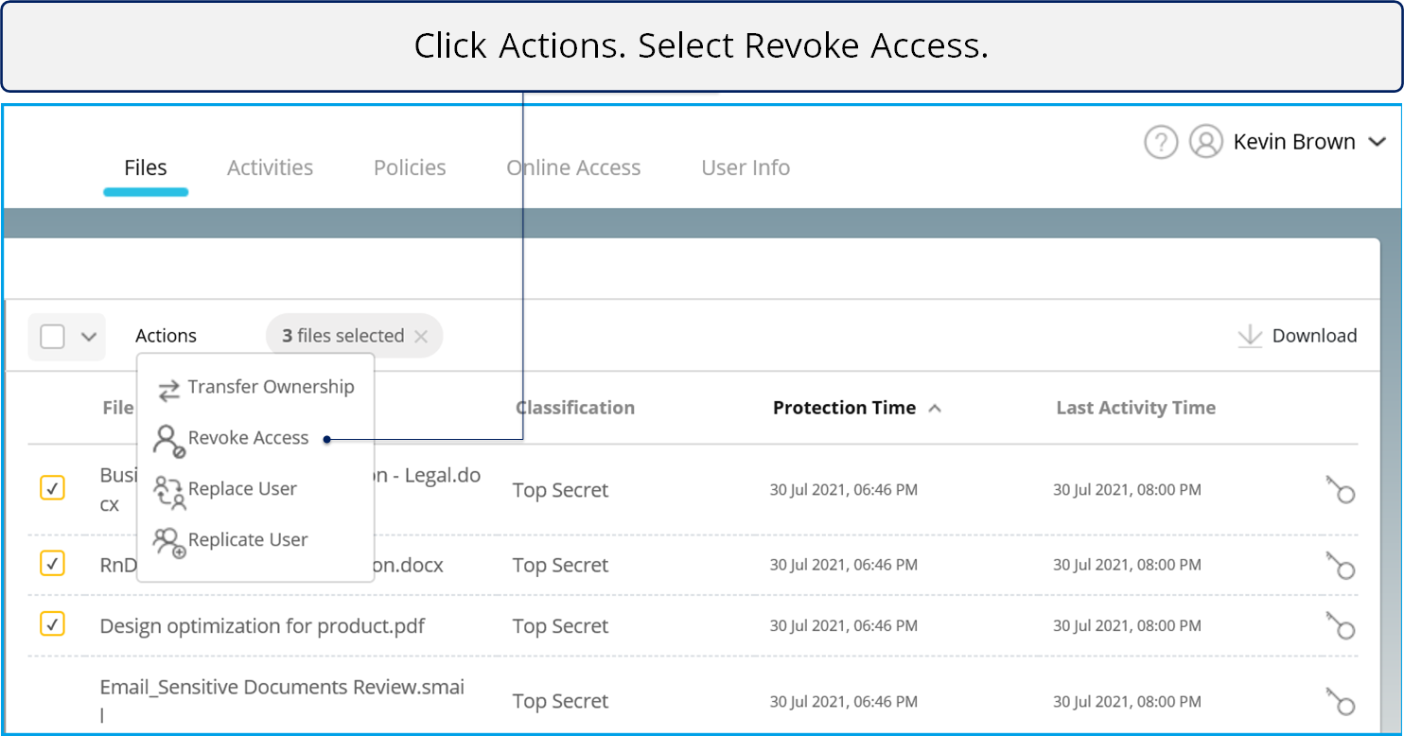
Task: Uncheck the RnD docx file checkbox
Action: [52, 563]
